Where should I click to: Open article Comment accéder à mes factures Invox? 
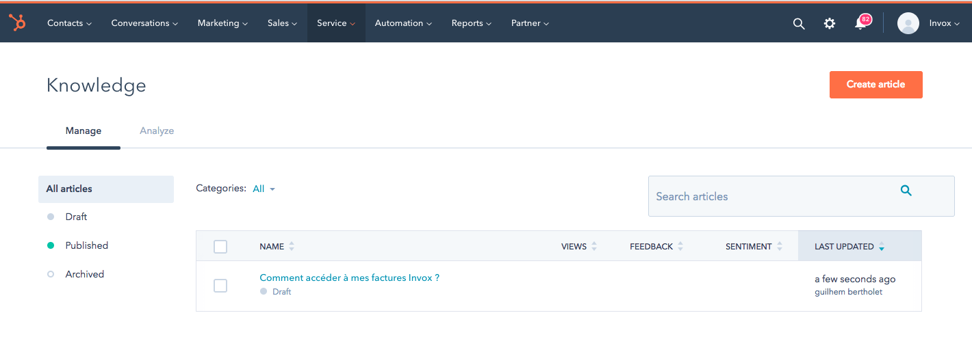coord(349,278)
